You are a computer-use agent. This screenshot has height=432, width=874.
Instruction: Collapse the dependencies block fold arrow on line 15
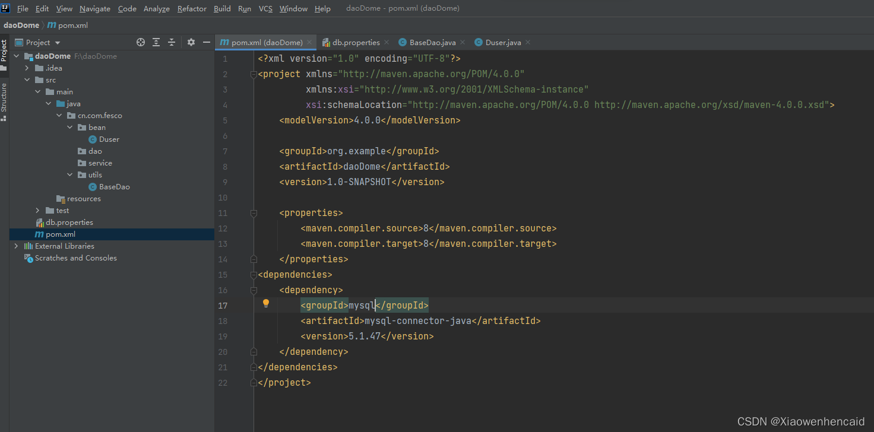254,274
